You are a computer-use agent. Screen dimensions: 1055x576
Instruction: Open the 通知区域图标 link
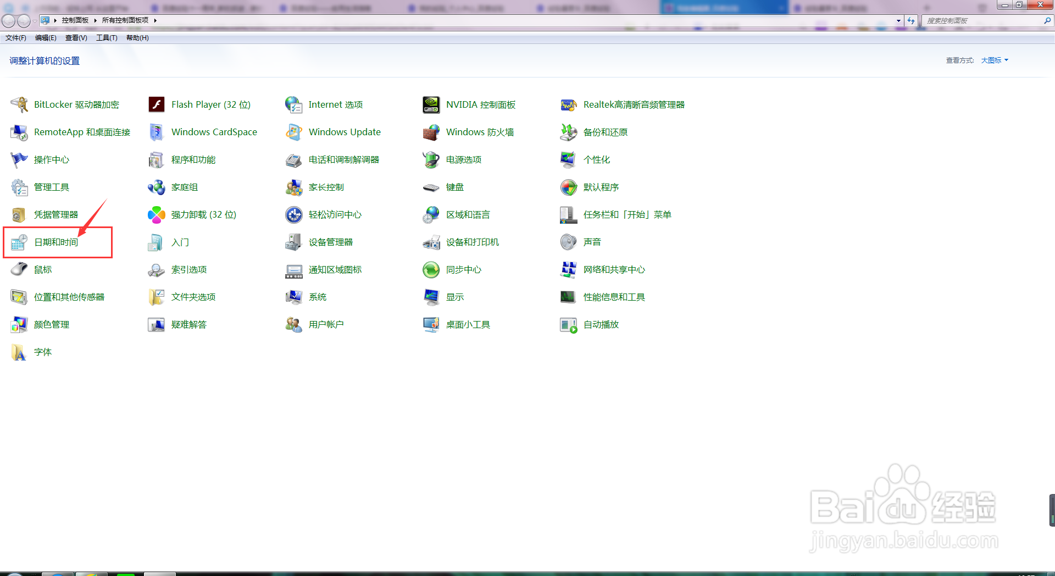[x=335, y=269]
